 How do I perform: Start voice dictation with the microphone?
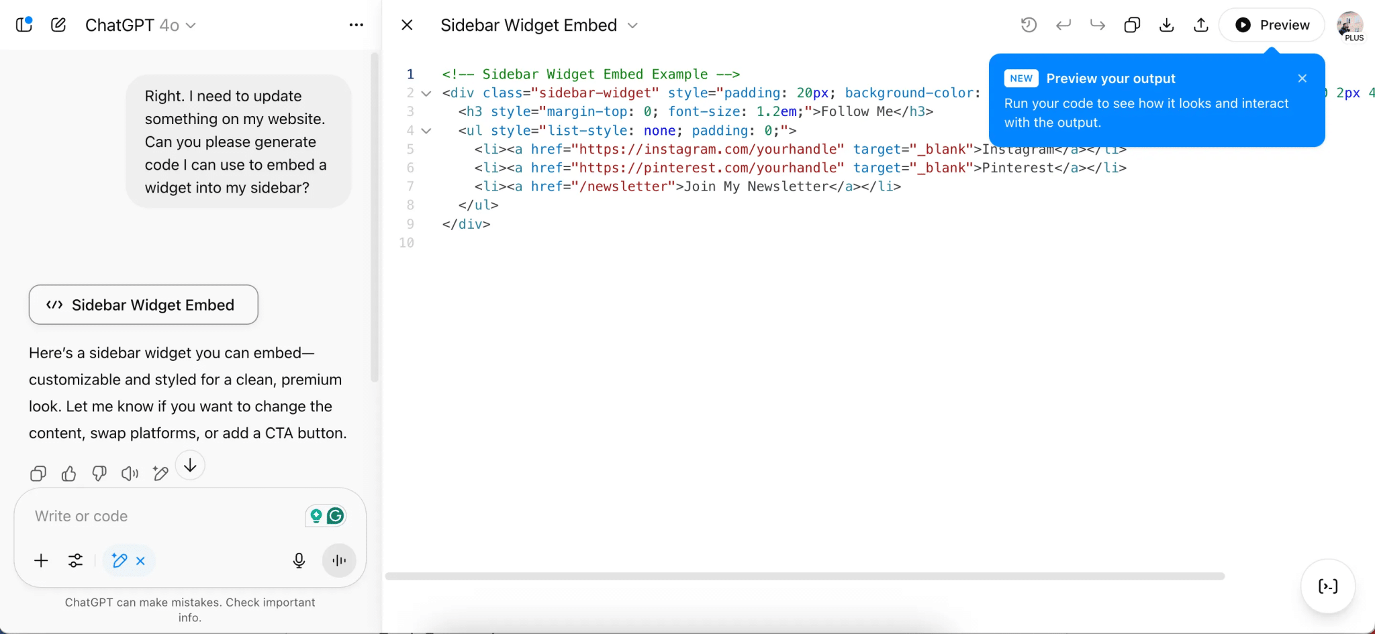pos(299,560)
